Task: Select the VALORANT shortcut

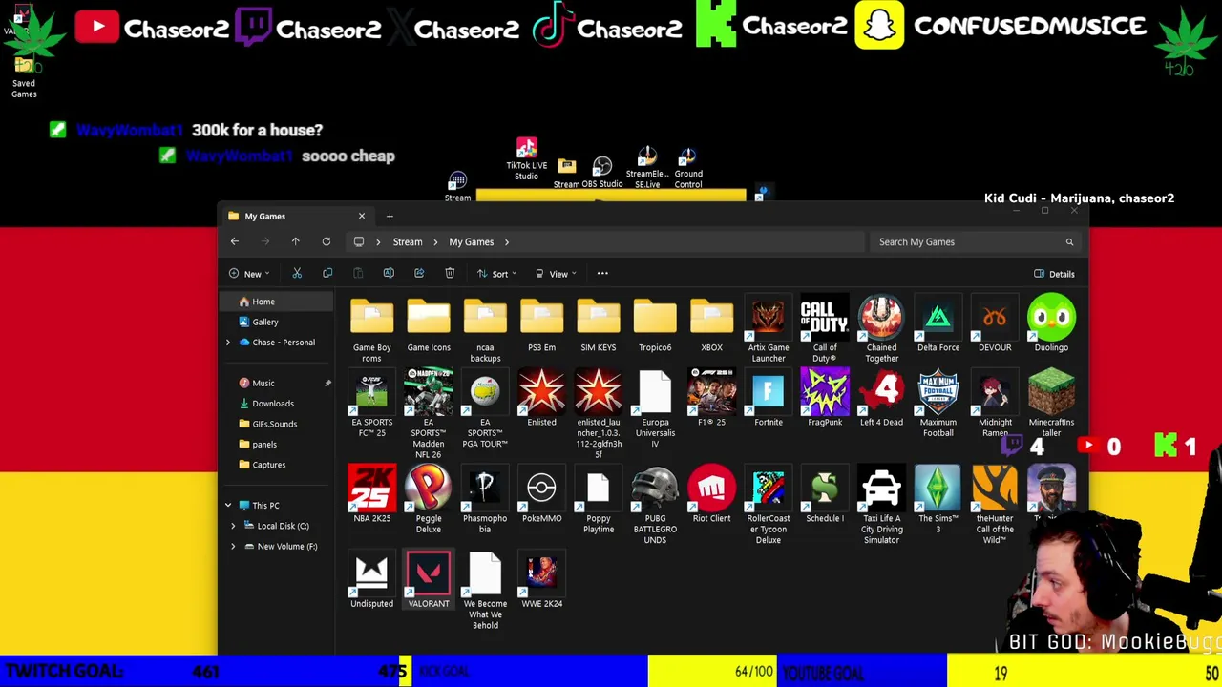Action: 429,580
